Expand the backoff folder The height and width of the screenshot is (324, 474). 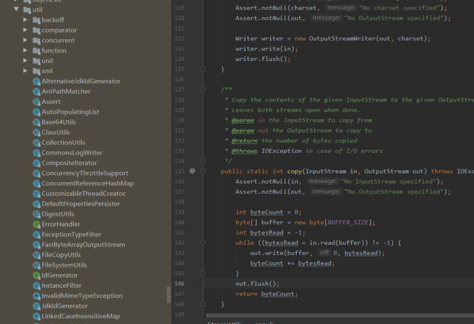pos(25,20)
